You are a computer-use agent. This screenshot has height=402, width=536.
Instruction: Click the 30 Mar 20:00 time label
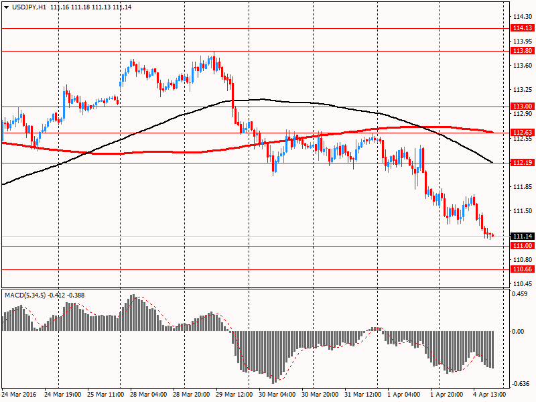click(320, 395)
